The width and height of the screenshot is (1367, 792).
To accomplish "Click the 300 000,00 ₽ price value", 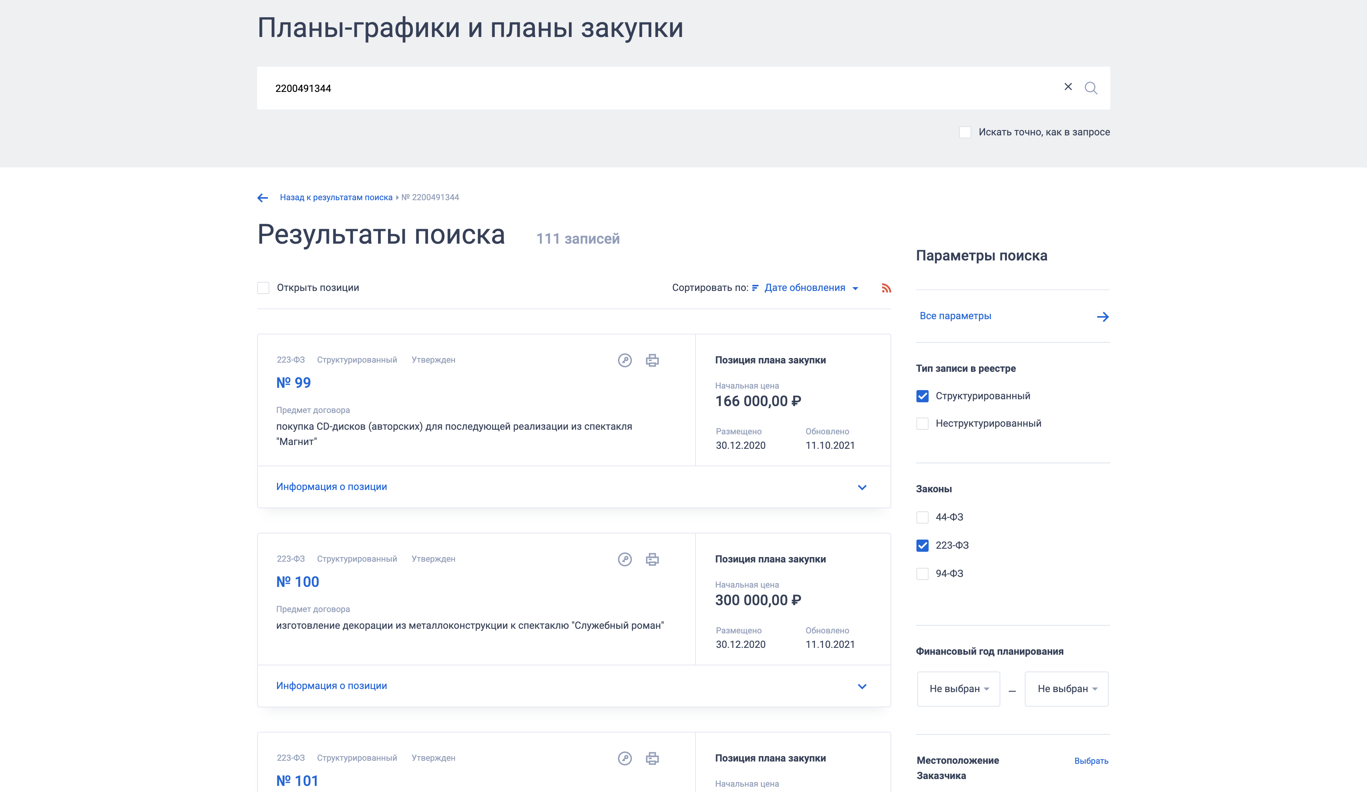I will click(758, 600).
